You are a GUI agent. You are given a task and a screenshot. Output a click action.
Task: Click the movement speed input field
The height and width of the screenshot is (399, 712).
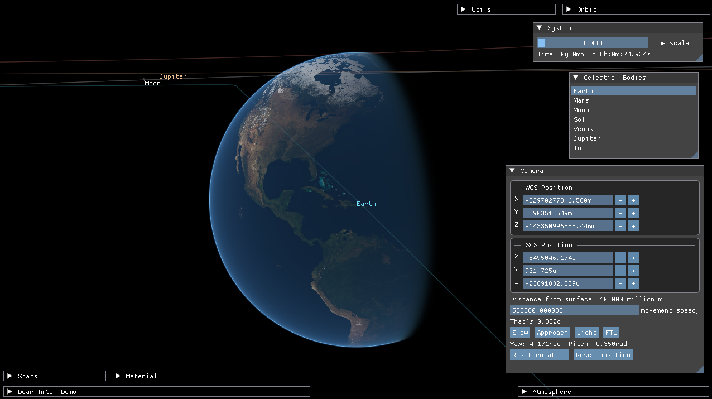[574, 310]
